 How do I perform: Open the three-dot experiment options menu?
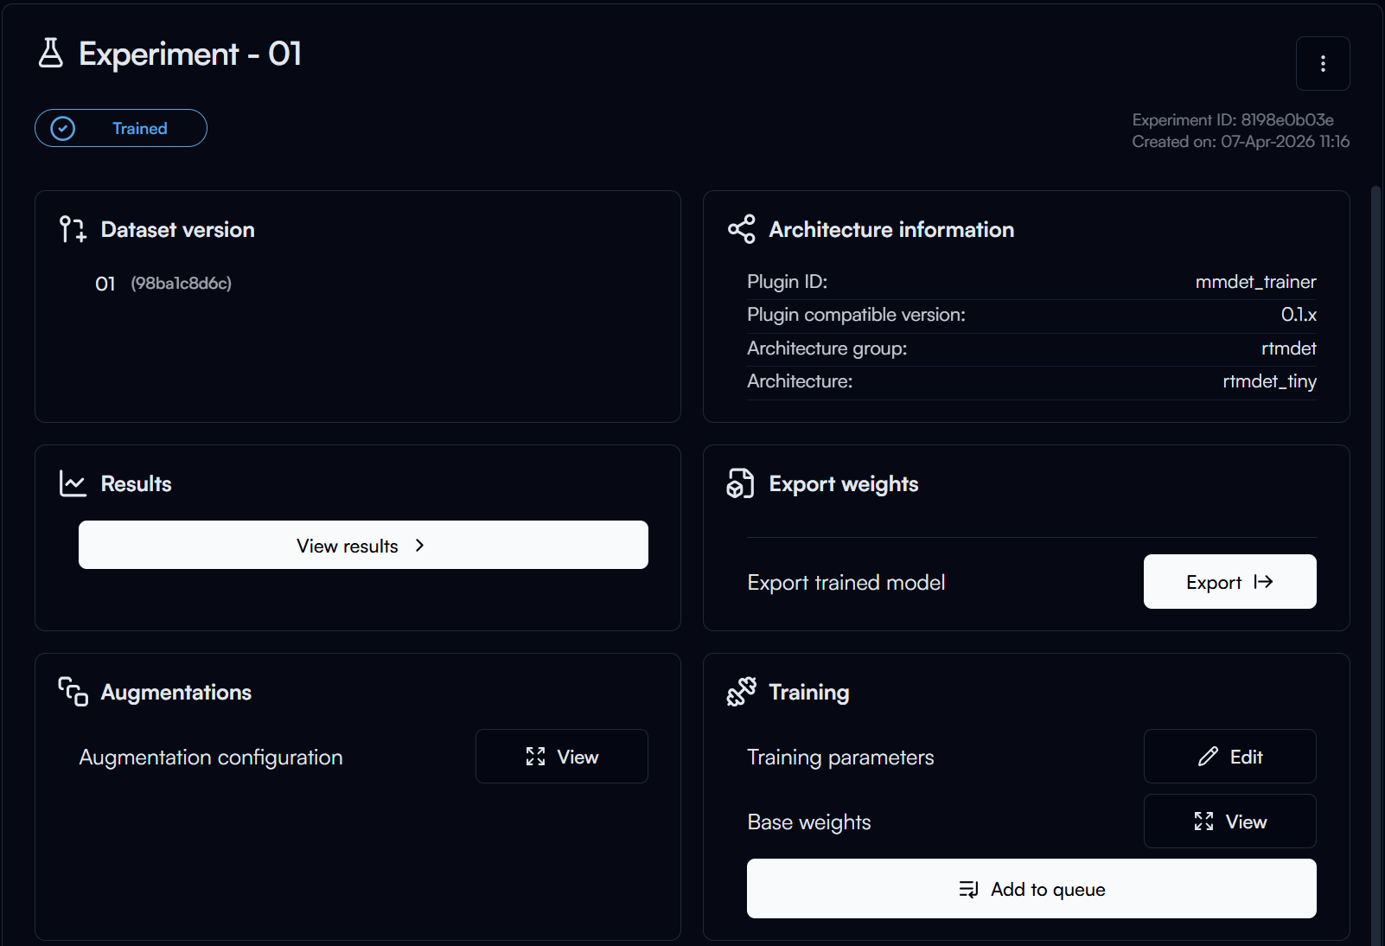coord(1323,63)
